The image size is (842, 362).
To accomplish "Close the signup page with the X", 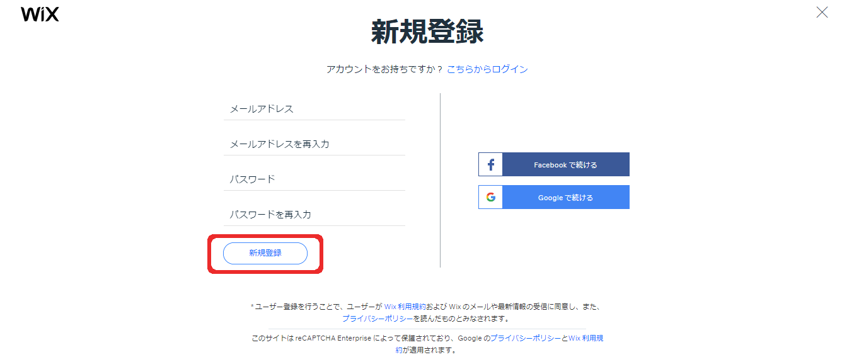I will (x=822, y=12).
